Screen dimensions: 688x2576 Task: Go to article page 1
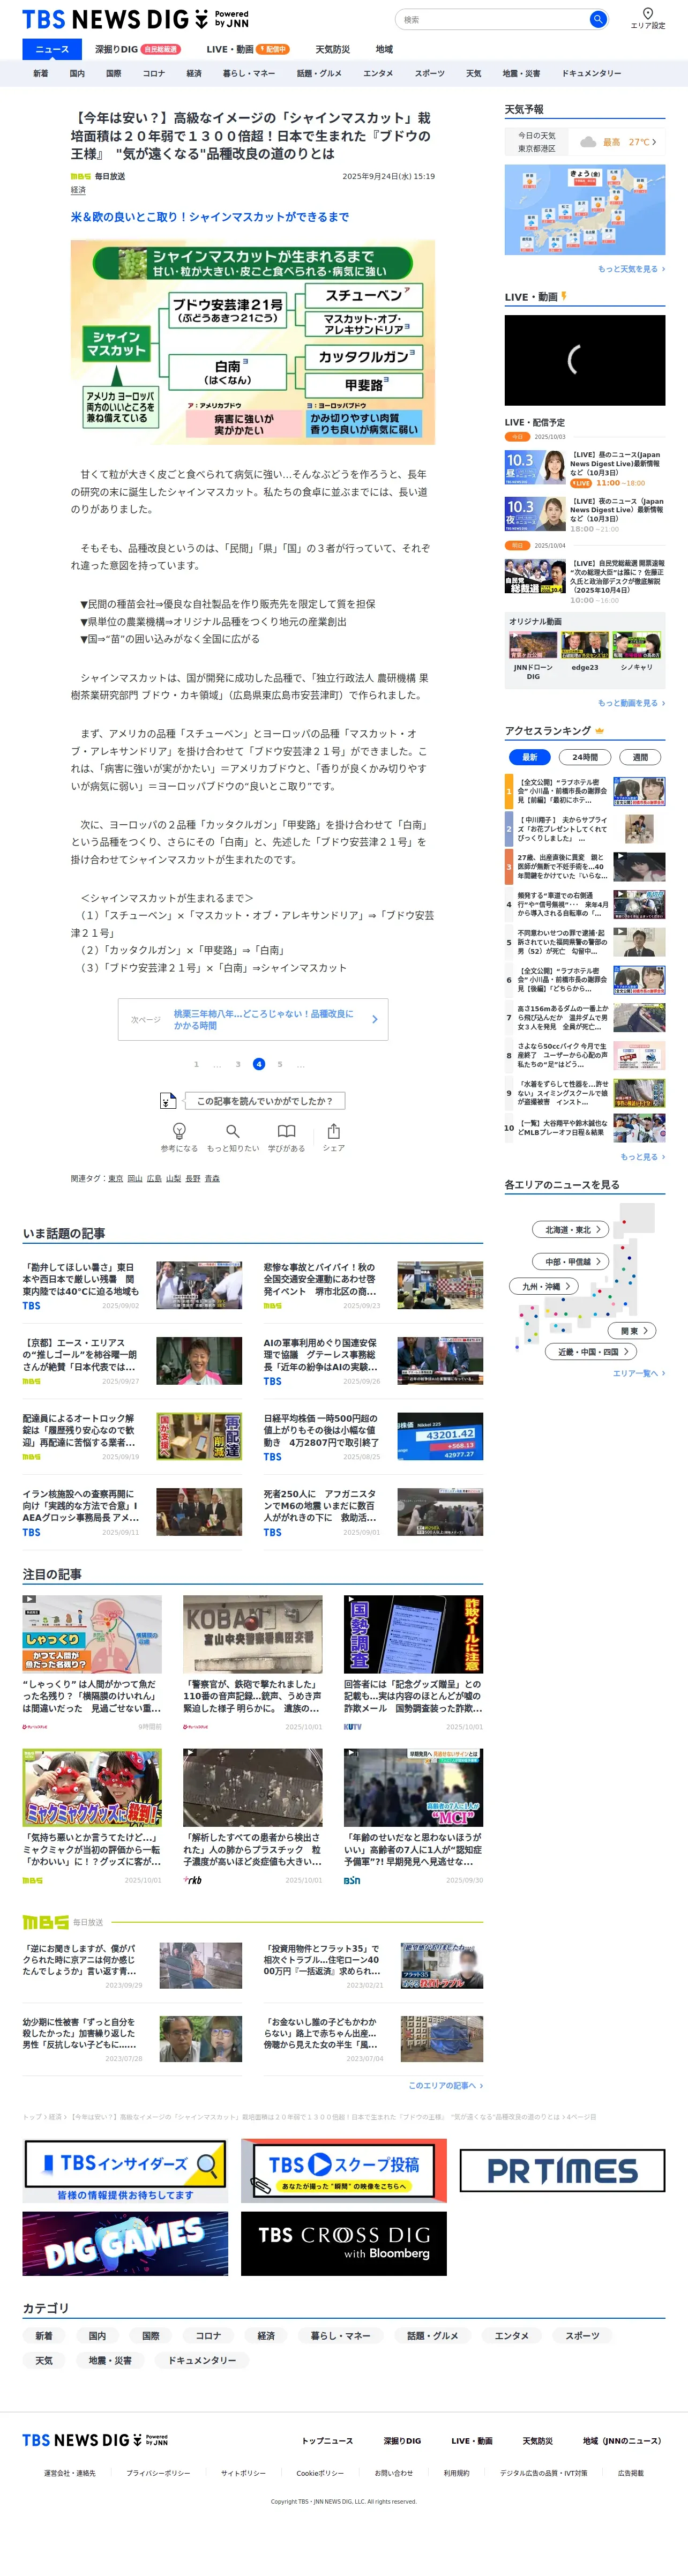point(196,1064)
